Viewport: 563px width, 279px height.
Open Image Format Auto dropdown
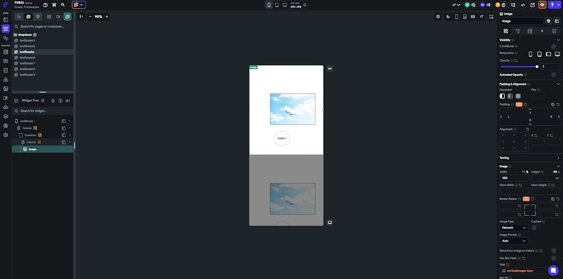(514, 241)
